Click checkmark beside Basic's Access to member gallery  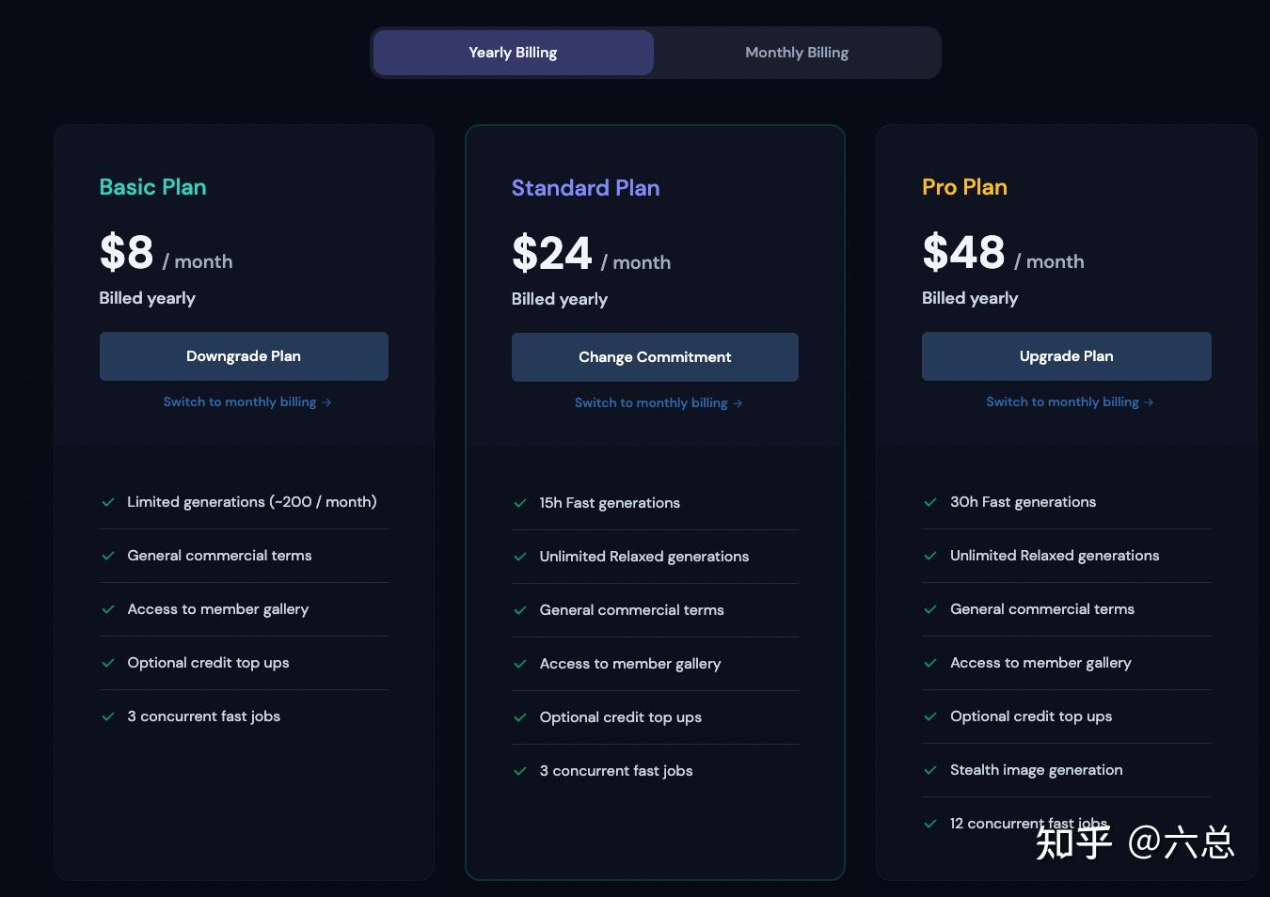pos(108,609)
